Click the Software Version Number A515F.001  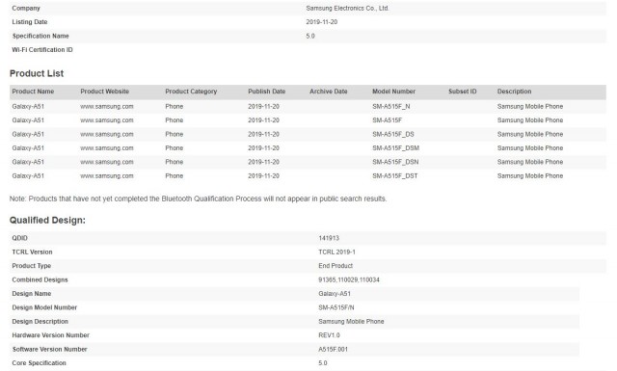pos(333,349)
